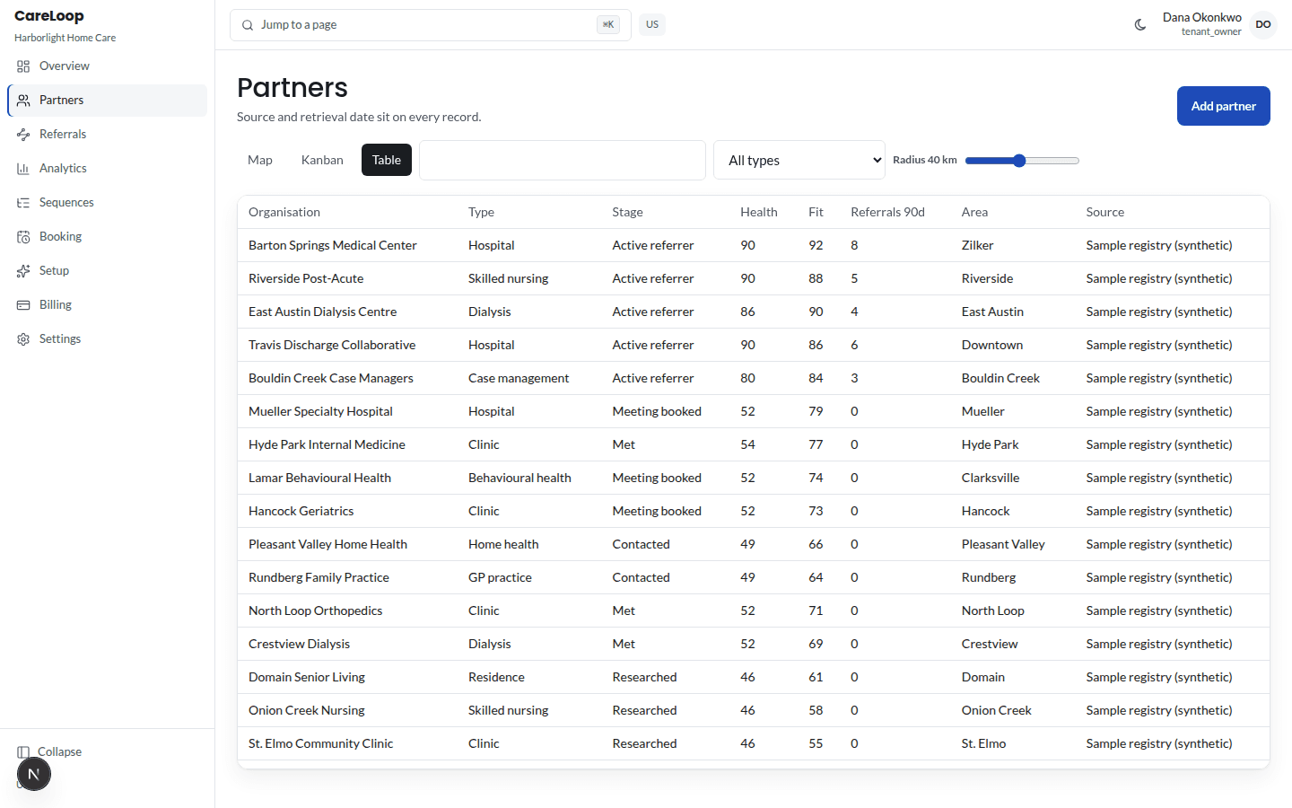The width and height of the screenshot is (1292, 808).
Task: Click the Analytics bar chart icon
Action: (23, 169)
